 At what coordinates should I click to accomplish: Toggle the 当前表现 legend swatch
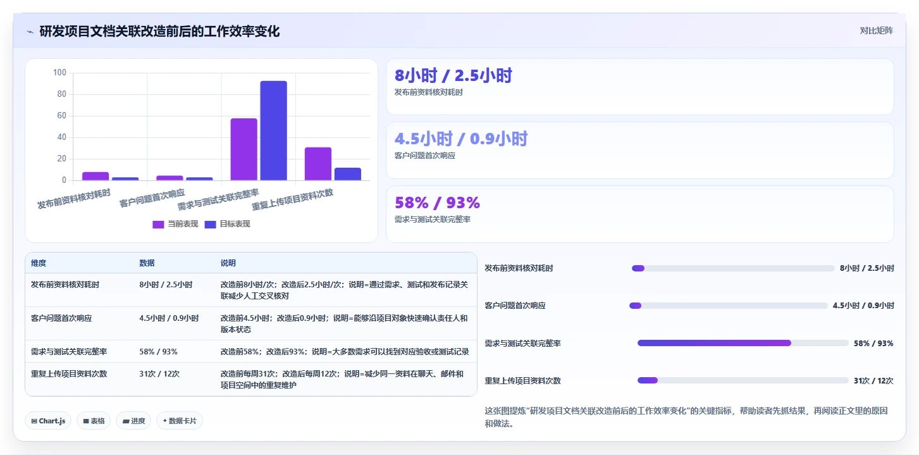pos(158,224)
